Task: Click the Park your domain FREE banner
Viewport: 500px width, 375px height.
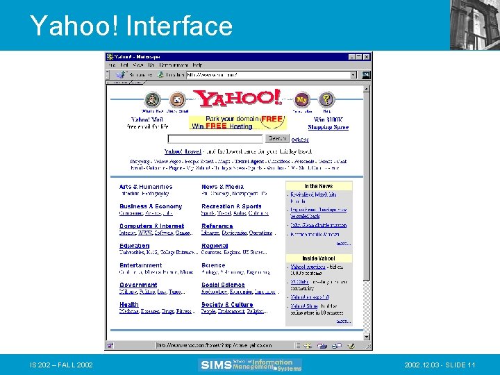Action: pyautogui.click(x=238, y=123)
